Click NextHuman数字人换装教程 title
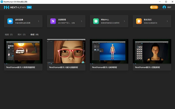The image size is (175, 109). click(x=104, y=67)
